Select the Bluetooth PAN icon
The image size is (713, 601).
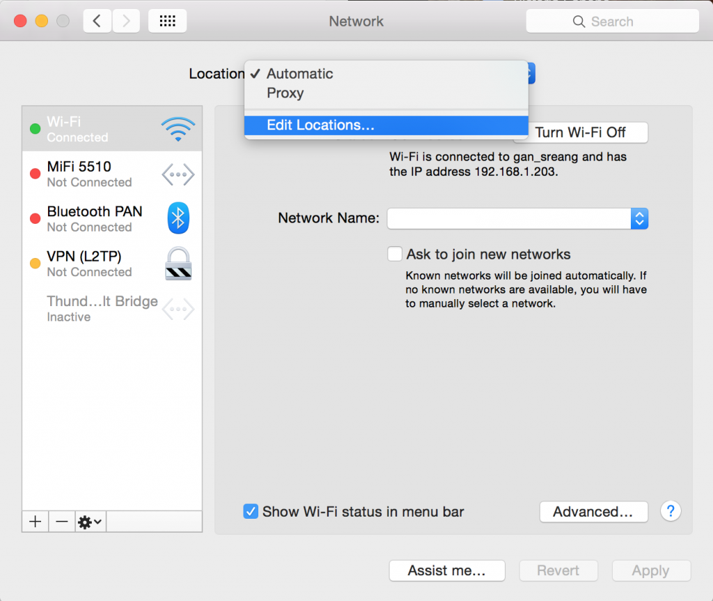pyautogui.click(x=178, y=218)
